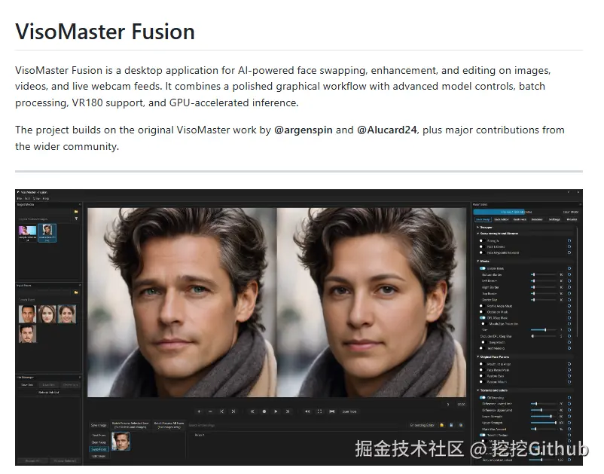Click the plus add-marker playback icon

pos(199,411)
